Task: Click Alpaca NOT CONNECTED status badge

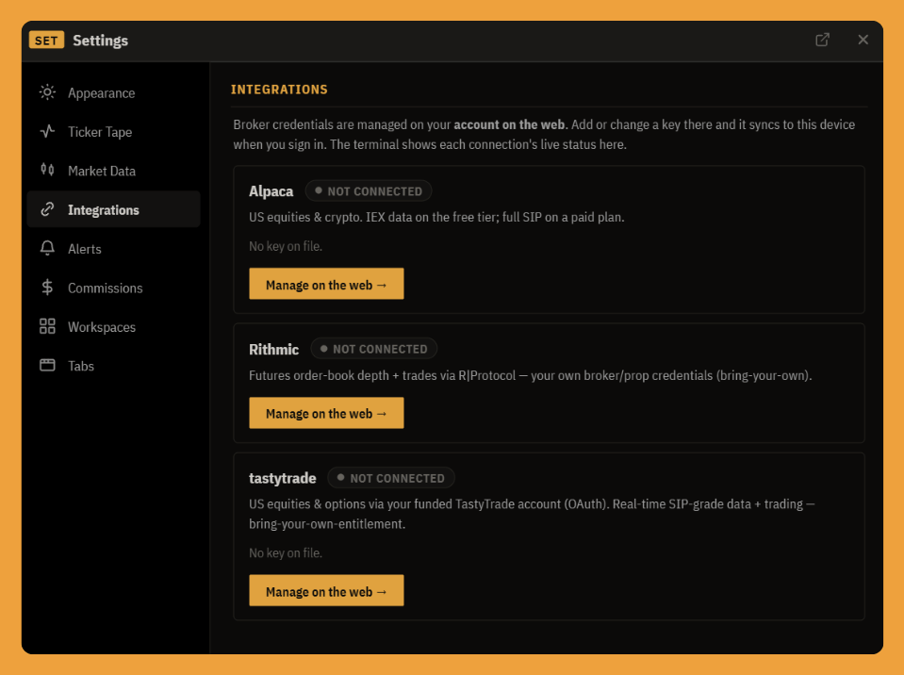Action: pos(369,190)
